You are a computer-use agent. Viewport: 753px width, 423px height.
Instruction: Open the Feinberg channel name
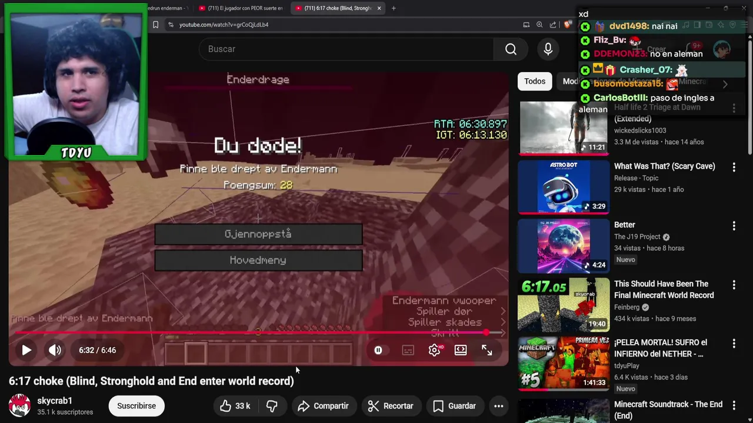click(x=627, y=307)
